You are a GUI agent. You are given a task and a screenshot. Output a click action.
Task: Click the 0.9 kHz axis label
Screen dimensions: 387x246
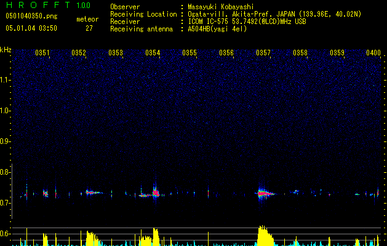click(6, 141)
